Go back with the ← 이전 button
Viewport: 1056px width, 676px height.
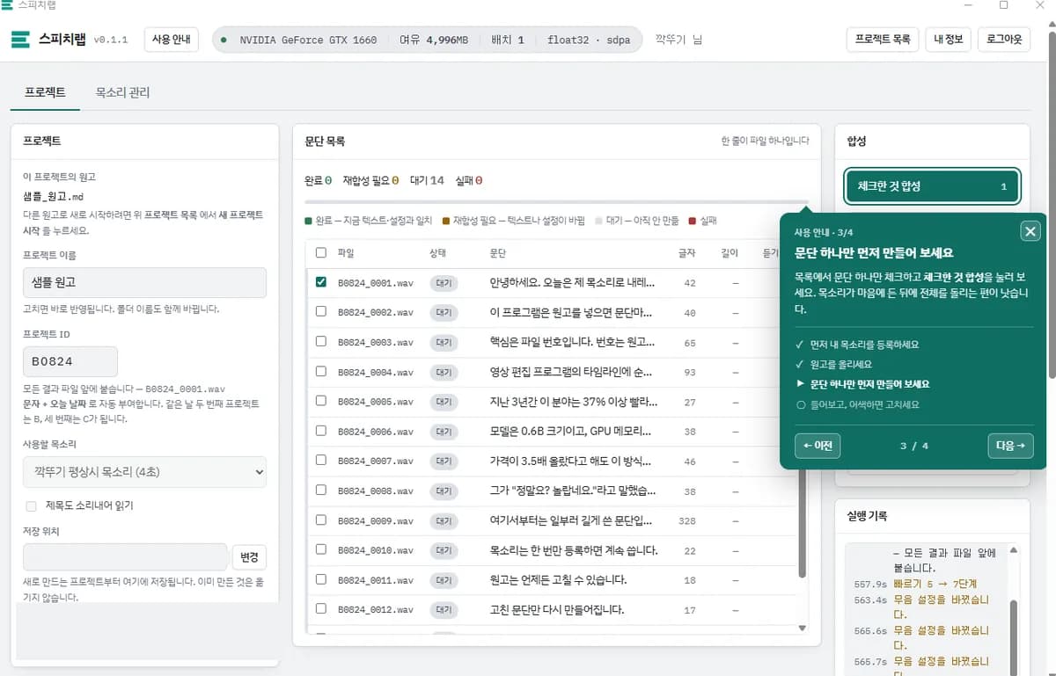point(817,446)
